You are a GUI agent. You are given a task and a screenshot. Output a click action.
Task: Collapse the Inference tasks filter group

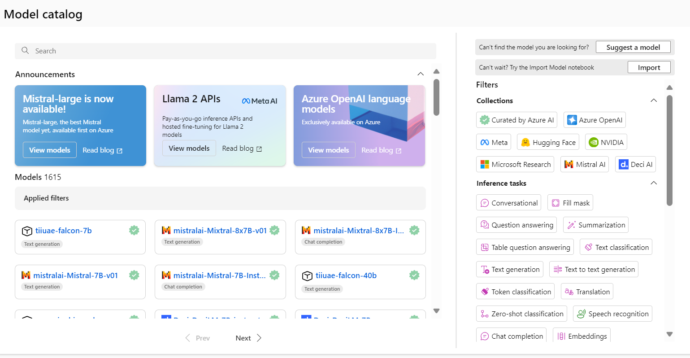pos(654,183)
